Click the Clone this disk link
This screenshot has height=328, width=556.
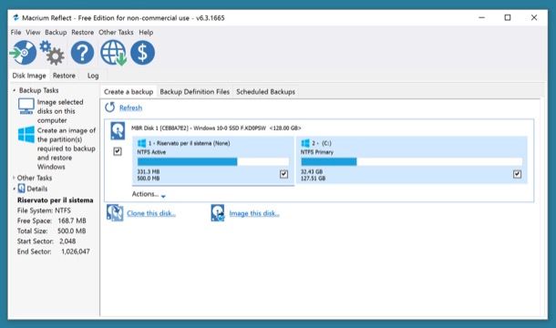pos(151,213)
